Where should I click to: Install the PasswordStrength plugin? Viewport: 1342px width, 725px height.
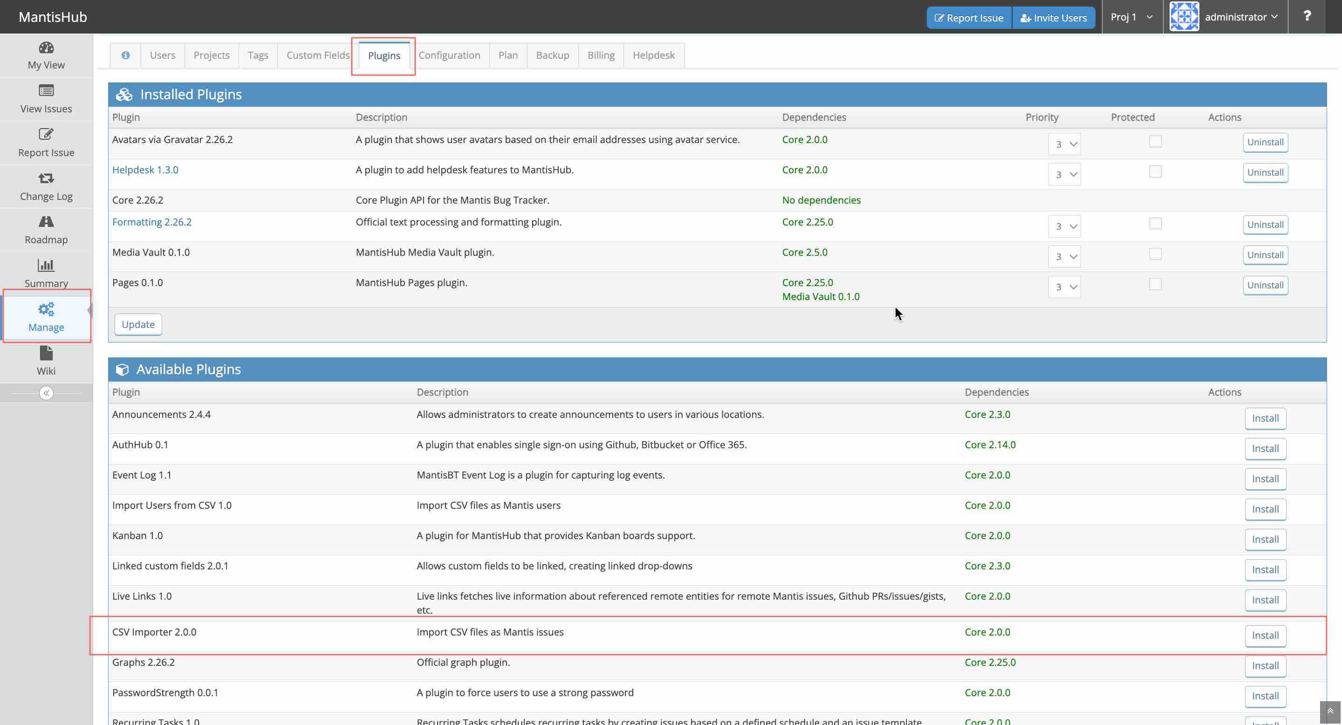pos(1265,696)
